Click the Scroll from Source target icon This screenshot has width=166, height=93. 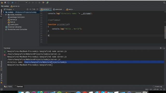click(27, 9)
